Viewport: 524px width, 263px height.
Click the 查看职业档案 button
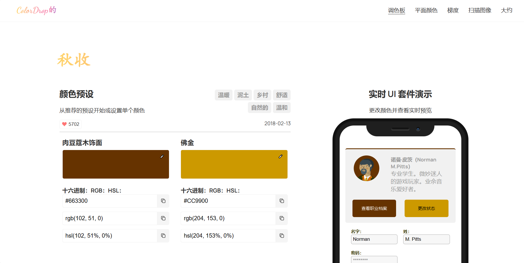tap(374, 208)
